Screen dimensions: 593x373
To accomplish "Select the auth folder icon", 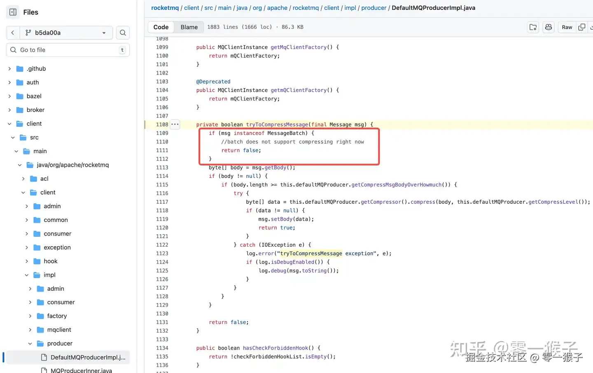I will point(20,82).
